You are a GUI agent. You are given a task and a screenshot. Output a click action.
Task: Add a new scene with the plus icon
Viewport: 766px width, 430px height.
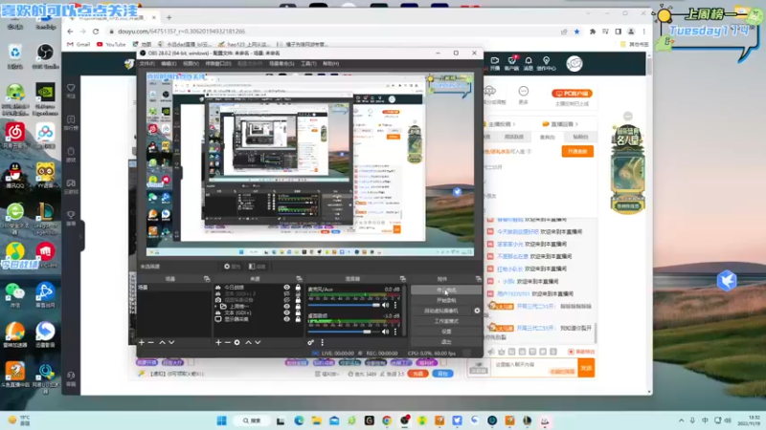click(142, 342)
